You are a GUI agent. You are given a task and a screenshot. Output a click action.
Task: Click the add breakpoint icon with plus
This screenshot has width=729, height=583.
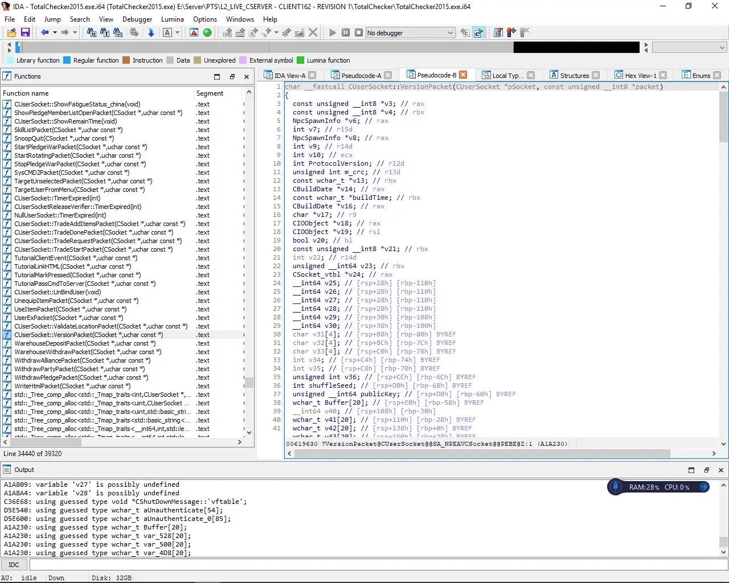[x=511, y=32]
